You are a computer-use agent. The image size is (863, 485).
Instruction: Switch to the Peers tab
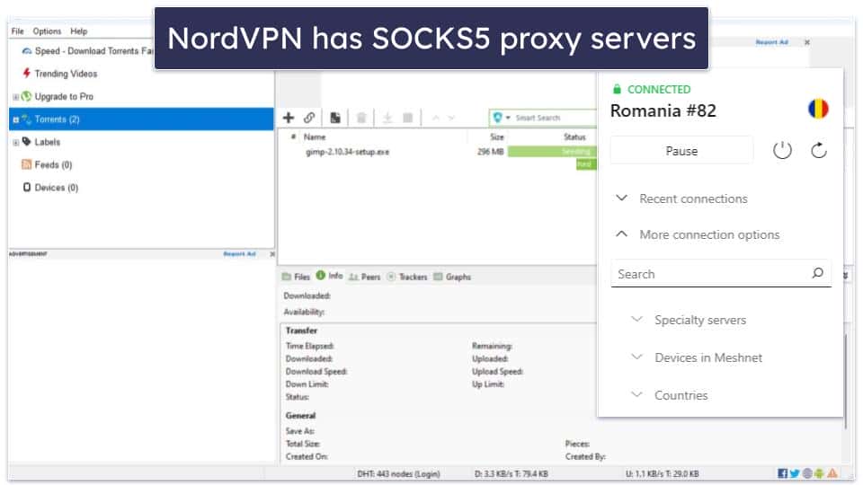pyautogui.click(x=365, y=277)
